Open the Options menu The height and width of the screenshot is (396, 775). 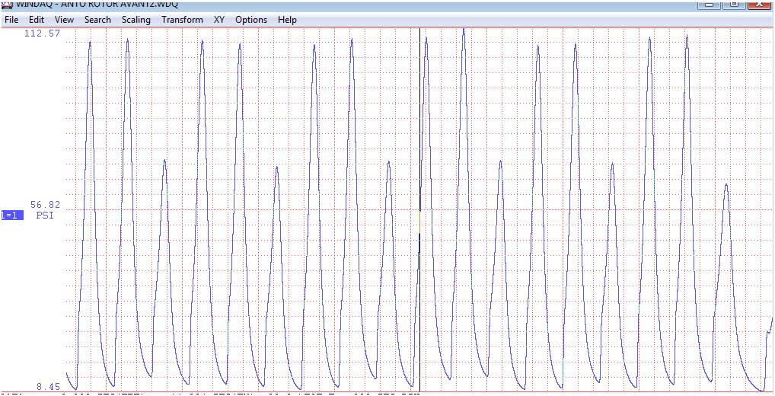point(251,20)
